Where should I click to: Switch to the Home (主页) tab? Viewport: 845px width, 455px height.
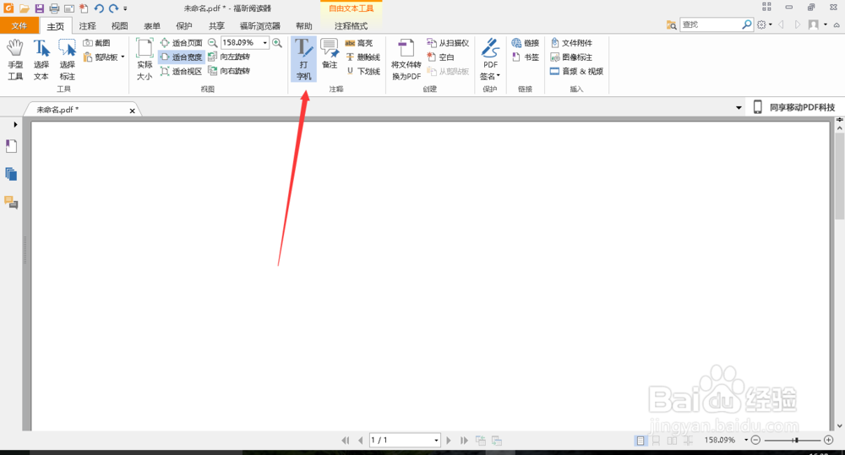pos(55,26)
